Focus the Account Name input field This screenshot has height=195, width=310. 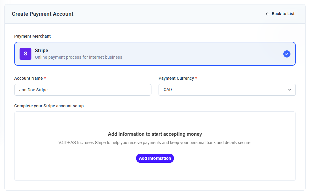click(x=83, y=90)
